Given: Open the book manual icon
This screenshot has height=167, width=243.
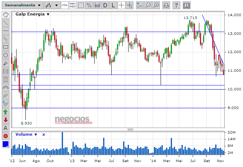Looking at the screenshot, I should 187,5.
